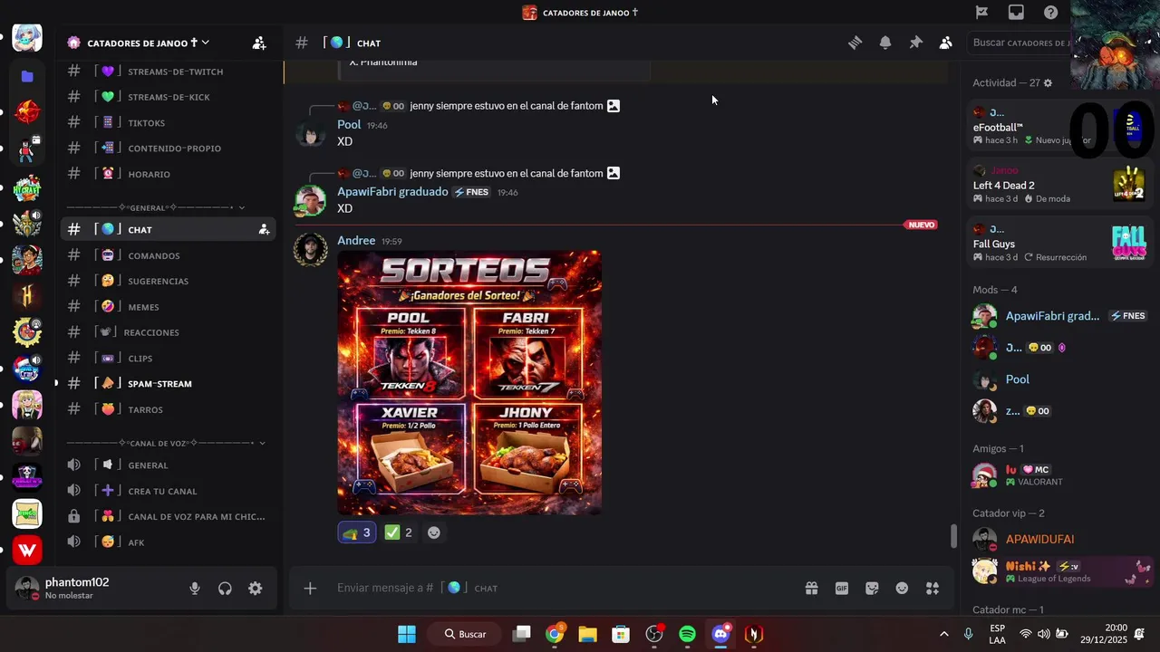Collapse the CANAL DE VOZ category
The height and width of the screenshot is (652, 1160).
coord(165,443)
